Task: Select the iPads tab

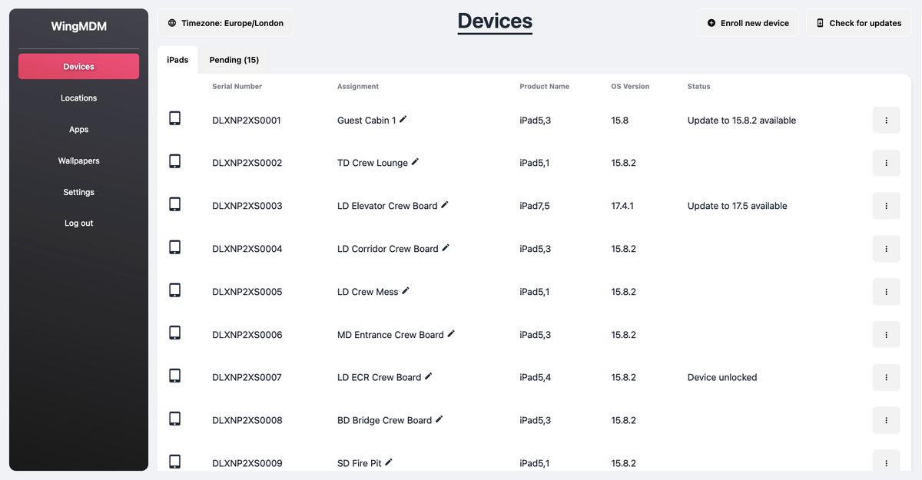Action: (177, 59)
